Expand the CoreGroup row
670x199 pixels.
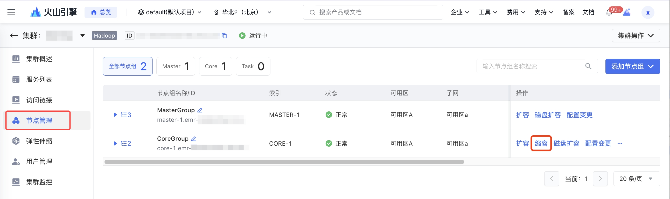coord(115,143)
